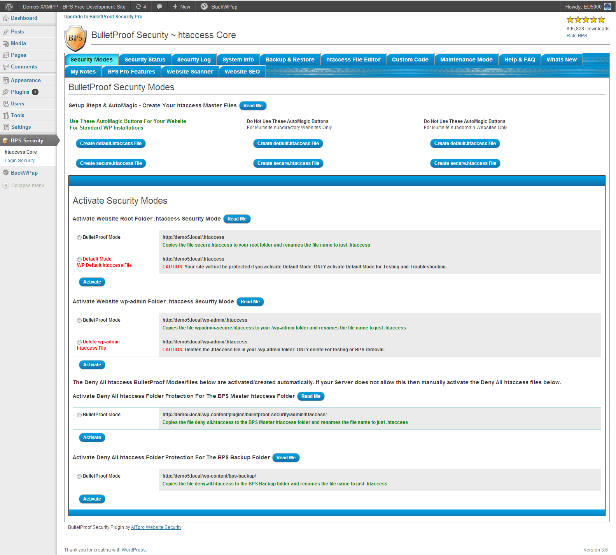Click the Collapse menu arrow icon
Screen dimensions: 616x555
coord(5,186)
